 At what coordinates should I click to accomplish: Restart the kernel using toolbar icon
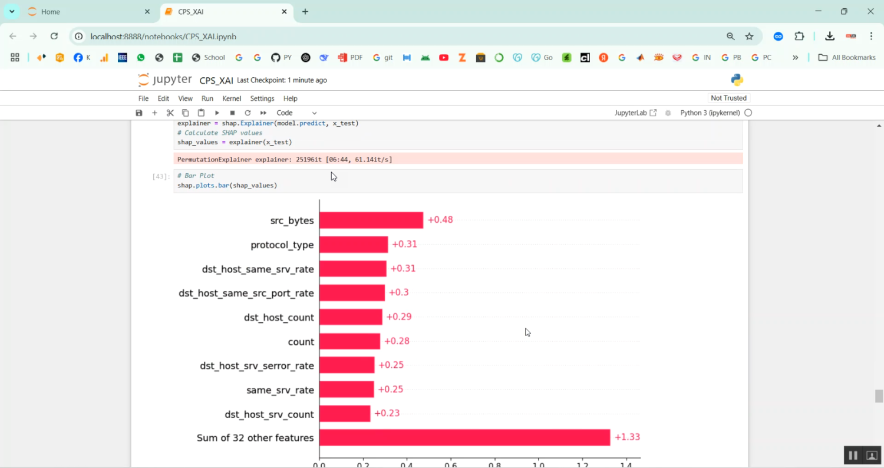click(248, 113)
